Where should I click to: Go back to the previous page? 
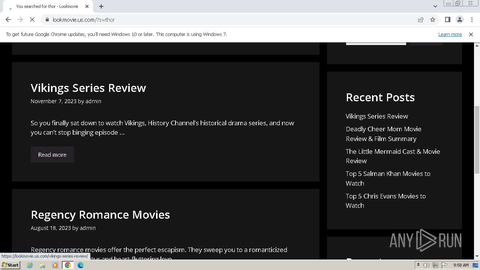8,19
